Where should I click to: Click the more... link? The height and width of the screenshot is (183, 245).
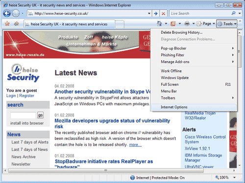pos(135,145)
